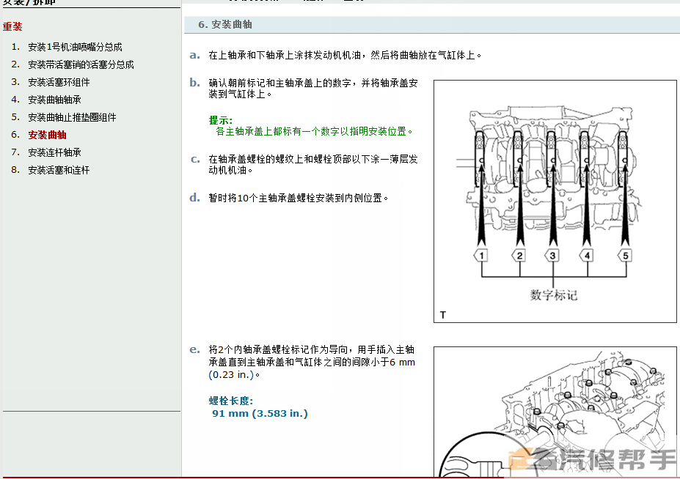Click the green 提示 hint label

tap(221, 120)
